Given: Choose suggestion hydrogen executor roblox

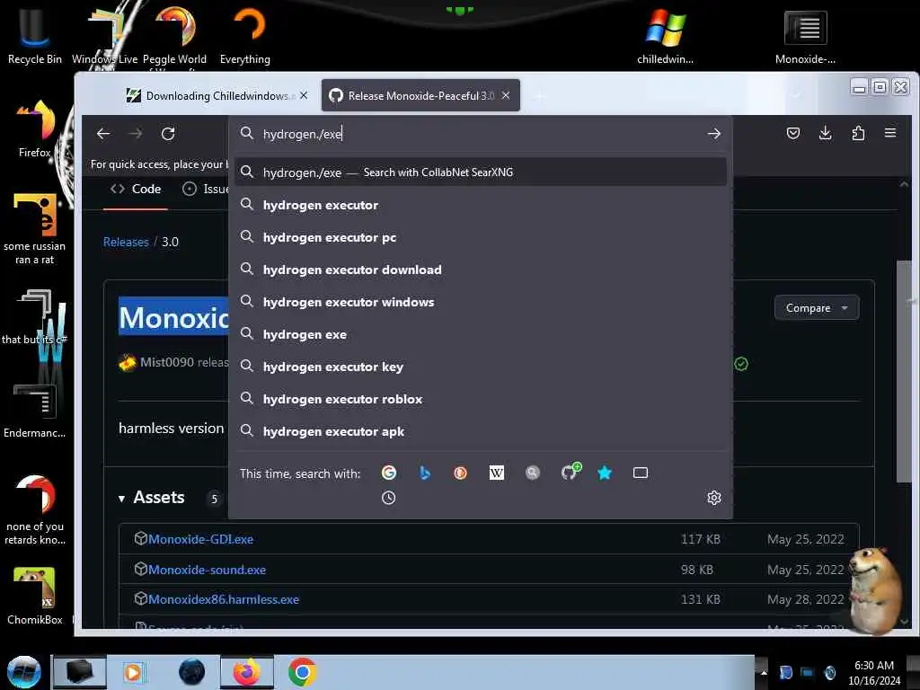Looking at the screenshot, I should (480, 398).
